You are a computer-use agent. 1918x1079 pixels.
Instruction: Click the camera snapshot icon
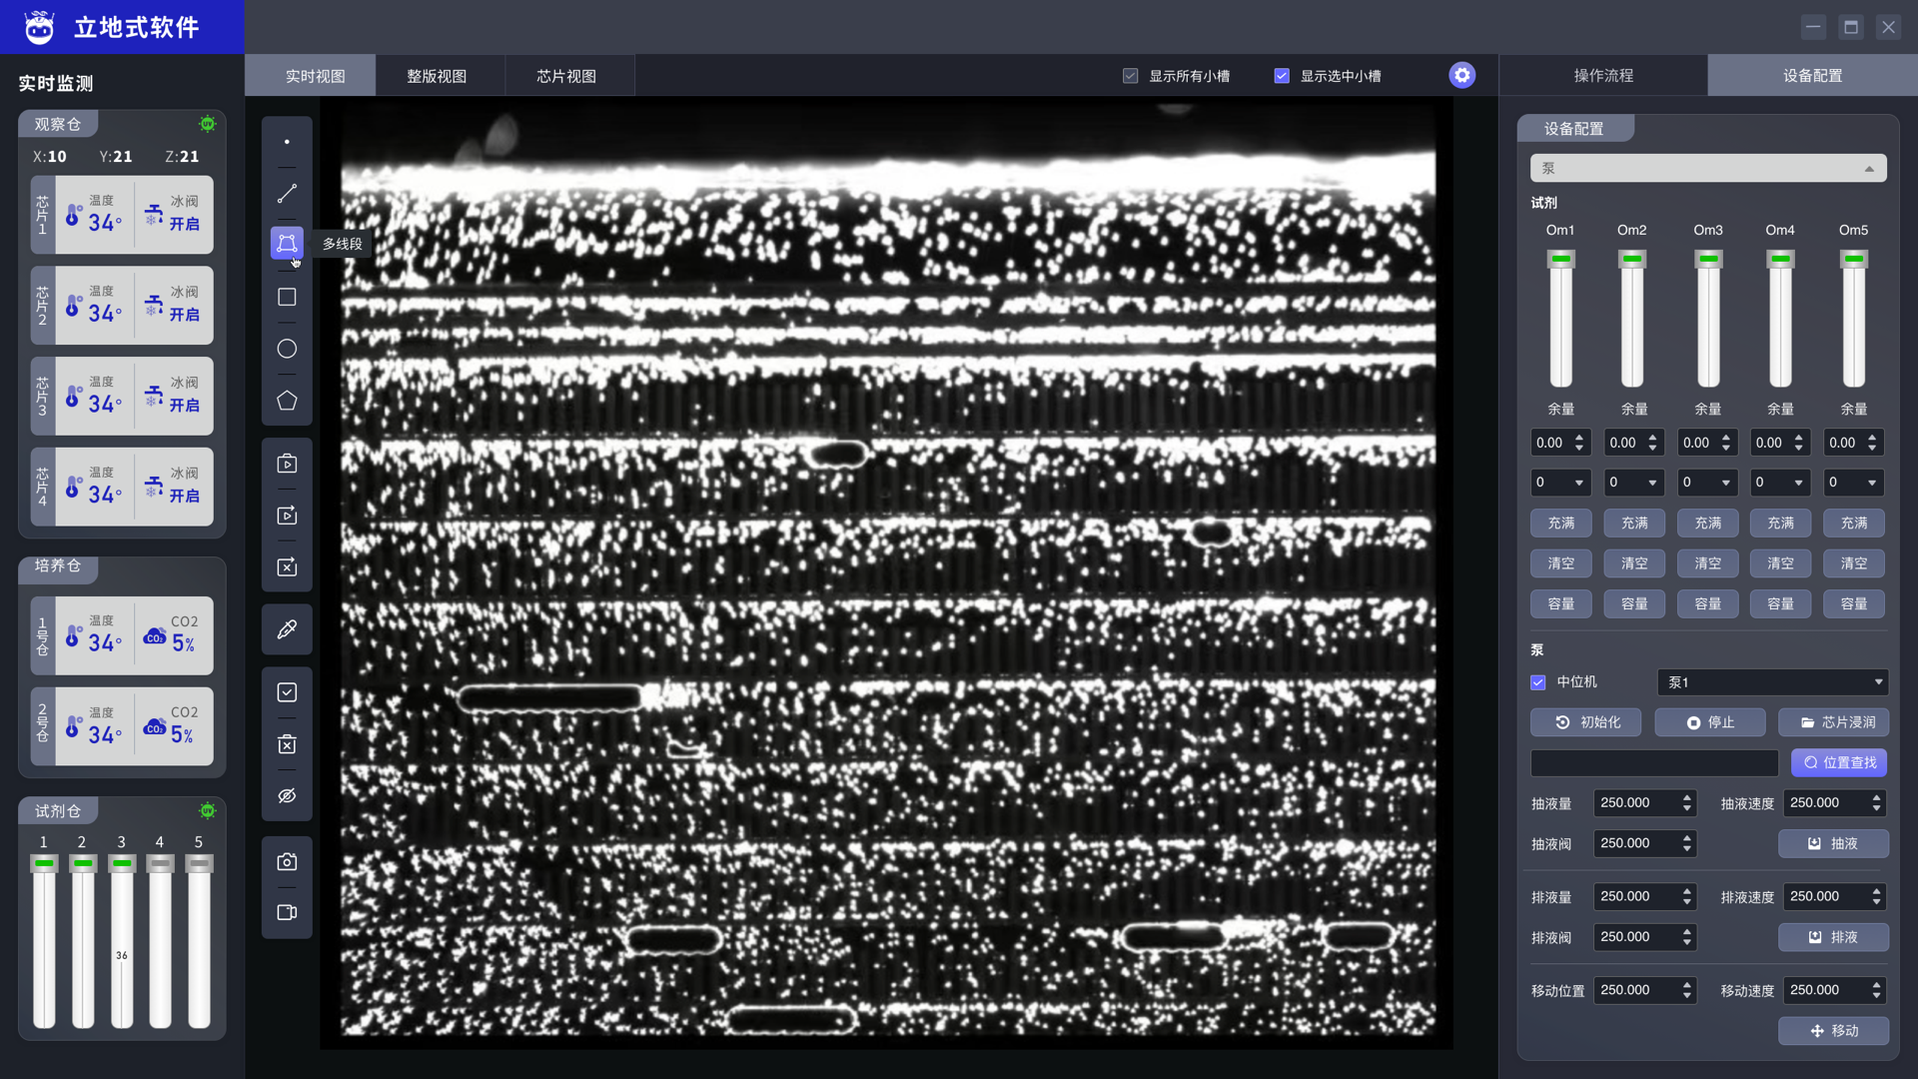pos(287,861)
